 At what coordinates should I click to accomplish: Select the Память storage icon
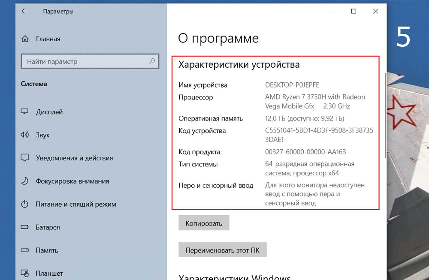click(x=24, y=250)
